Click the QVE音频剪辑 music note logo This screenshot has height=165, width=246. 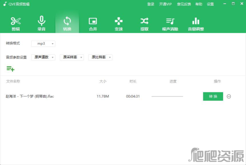coord(5,4)
